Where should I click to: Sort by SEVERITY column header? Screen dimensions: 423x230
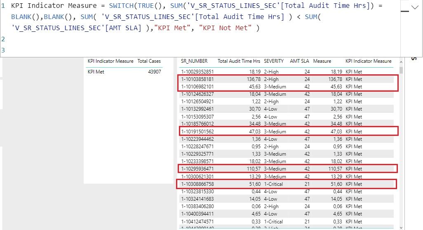coord(274,61)
